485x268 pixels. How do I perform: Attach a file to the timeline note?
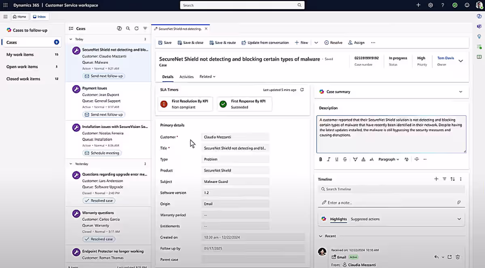pos(459,203)
